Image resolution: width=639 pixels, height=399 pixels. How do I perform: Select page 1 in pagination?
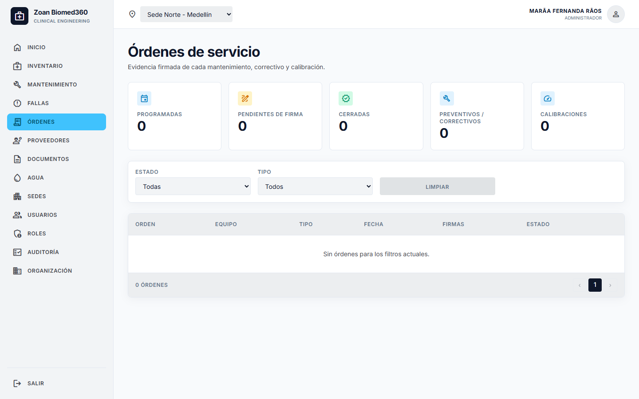(595, 285)
